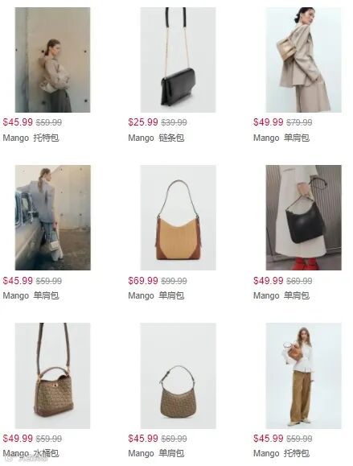The width and height of the screenshot is (353, 466).
Task: Open the small monogram crescent bag image
Action: coord(179,376)
